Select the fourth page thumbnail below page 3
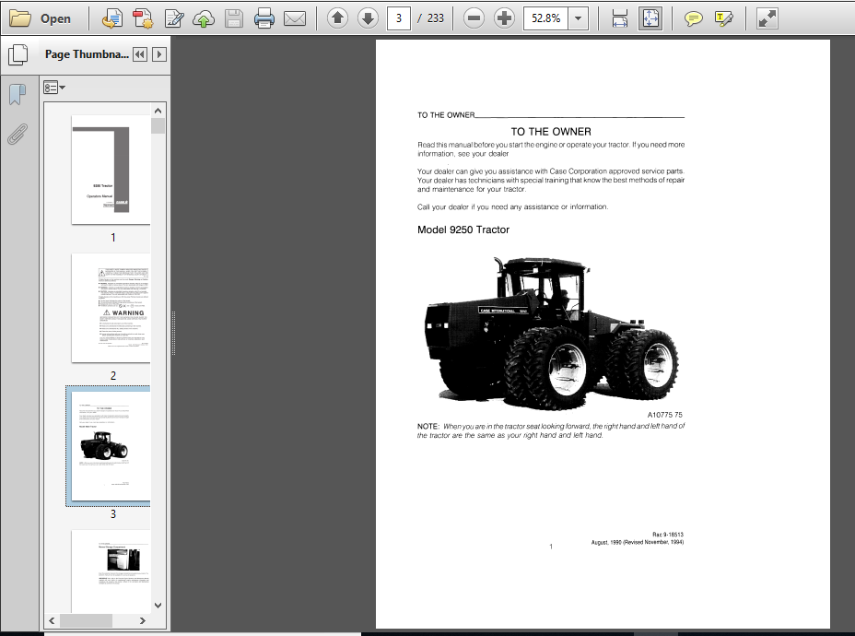Screen dimensions: 855x636 click(x=111, y=571)
